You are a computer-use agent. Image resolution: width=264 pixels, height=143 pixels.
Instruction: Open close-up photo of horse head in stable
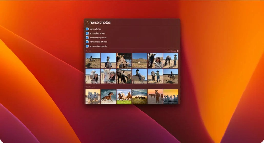[x=124, y=60]
